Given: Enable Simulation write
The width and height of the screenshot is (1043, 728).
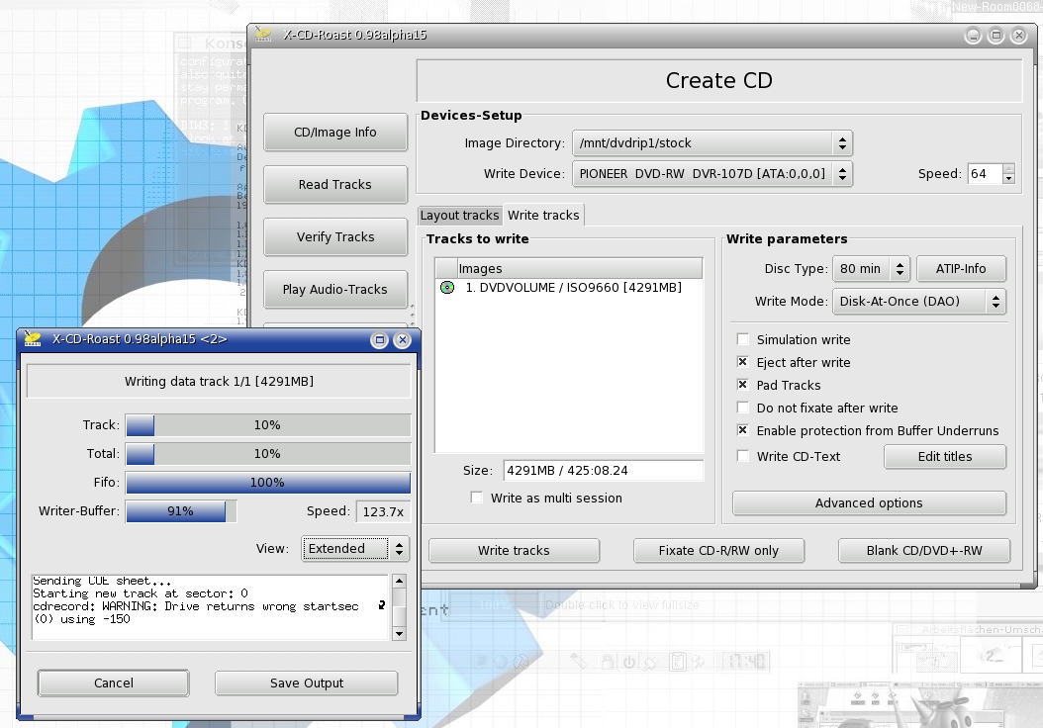Looking at the screenshot, I should [x=743, y=339].
